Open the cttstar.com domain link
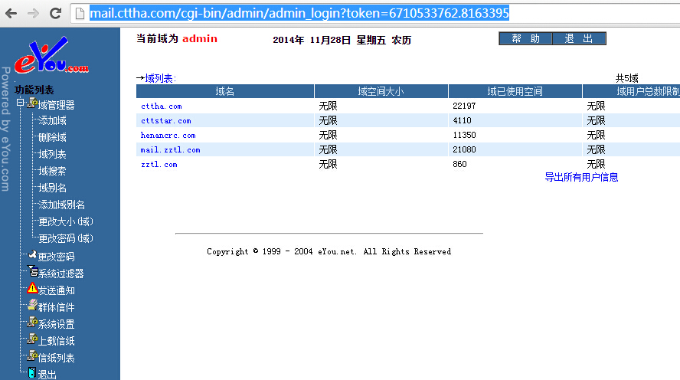Image resolution: width=680 pixels, height=380 pixels. click(x=165, y=121)
